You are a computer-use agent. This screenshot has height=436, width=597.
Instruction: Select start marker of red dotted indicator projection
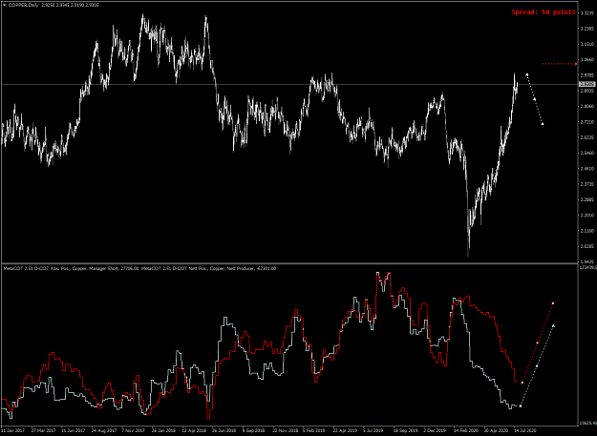[x=522, y=383]
